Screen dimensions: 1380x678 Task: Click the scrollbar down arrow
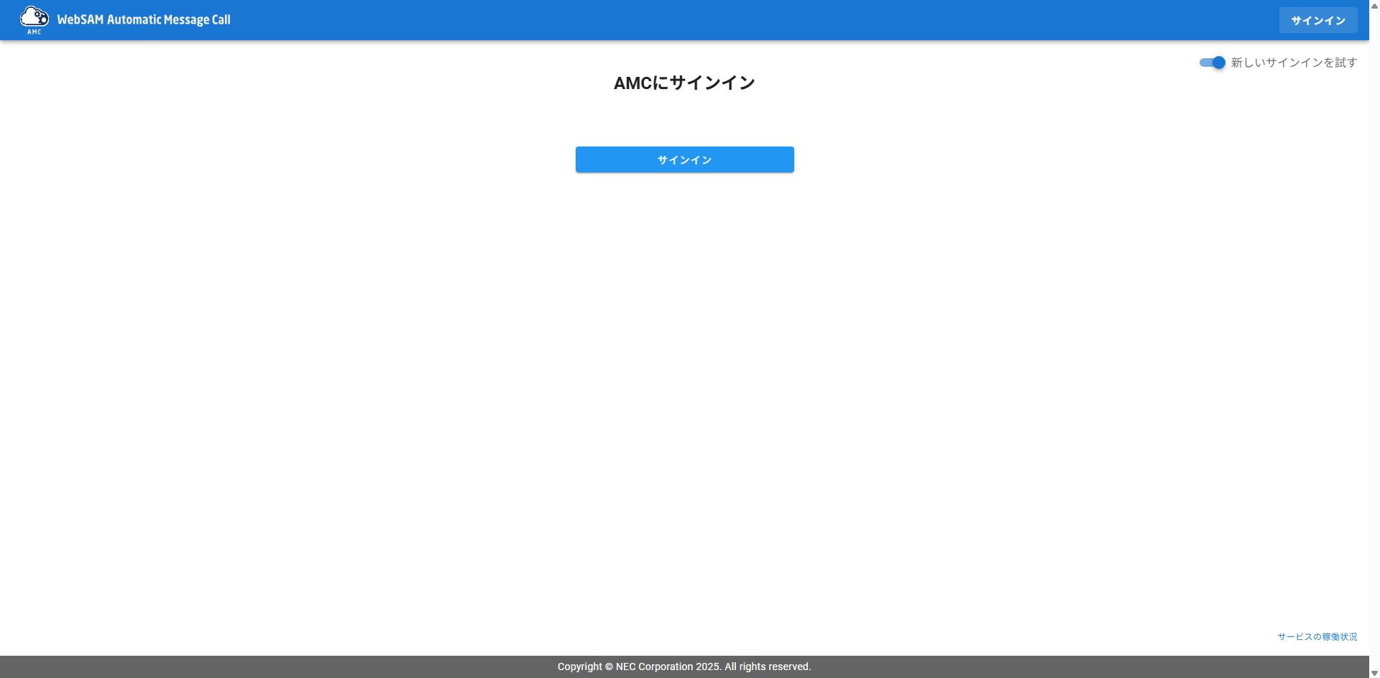(x=1374, y=673)
